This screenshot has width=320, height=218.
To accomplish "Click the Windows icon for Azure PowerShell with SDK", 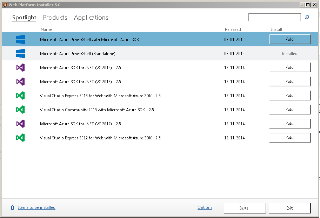I will click(x=21, y=40).
